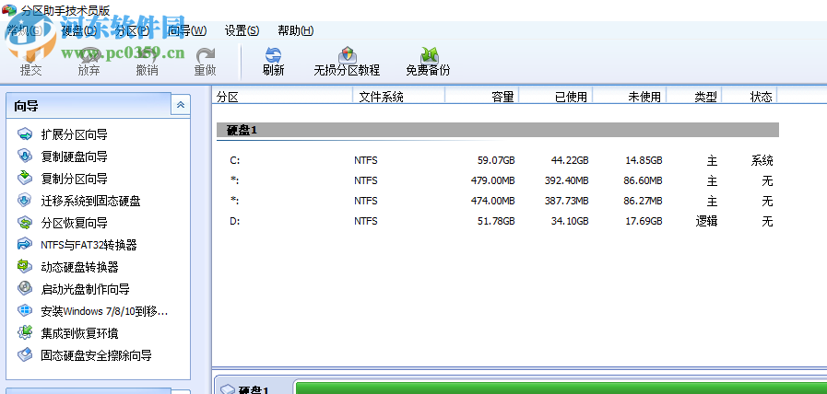Viewport: 827px width, 394px height.
Task: Click the 集成到恢复环境 icon
Action: point(25,333)
